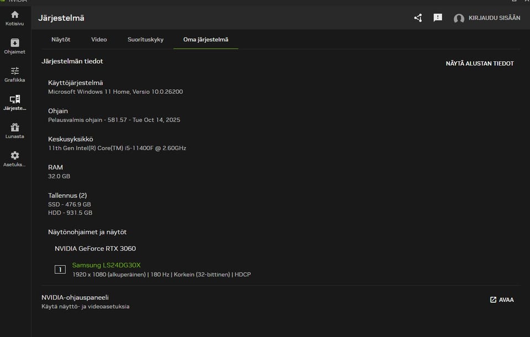This screenshot has width=530, height=337.
Task: Switch to Näytöt tab
Action: tap(61, 40)
